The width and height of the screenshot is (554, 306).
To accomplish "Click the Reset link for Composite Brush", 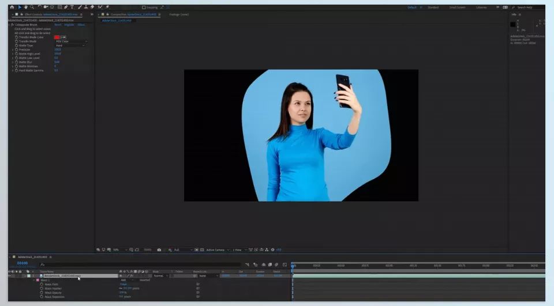I will [x=58, y=25].
